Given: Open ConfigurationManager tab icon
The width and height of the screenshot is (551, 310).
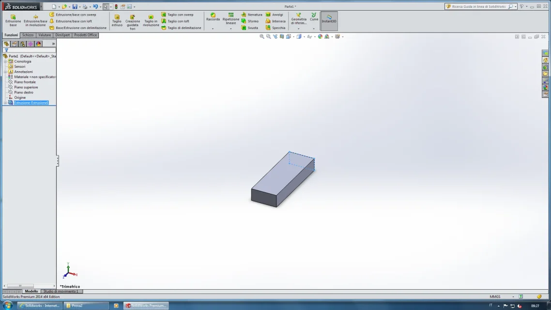Looking at the screenshot, I should 22,44.
